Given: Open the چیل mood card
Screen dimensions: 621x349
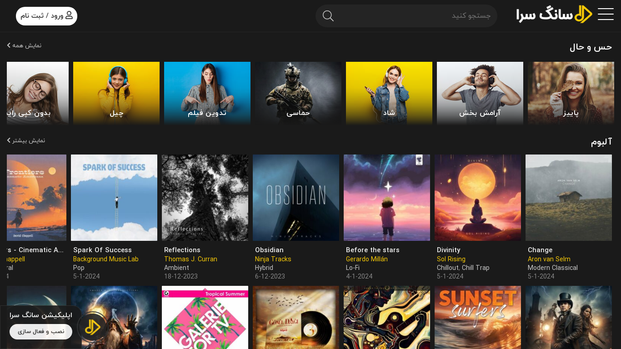Looking at the screenshot, I should pos(116,93).
